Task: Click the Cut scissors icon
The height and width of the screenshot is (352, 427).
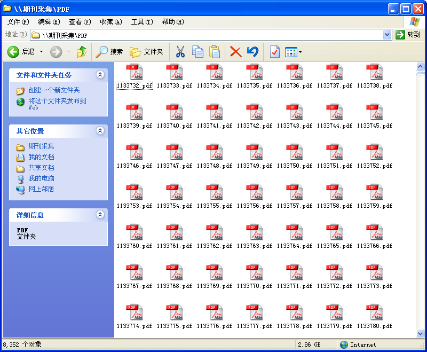Action: click(180, 52)
